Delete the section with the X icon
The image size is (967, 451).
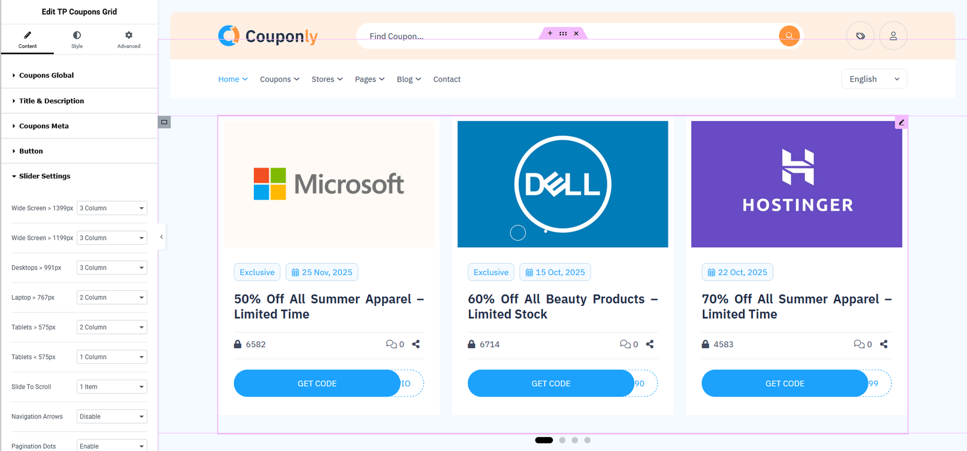coord(576,33)
